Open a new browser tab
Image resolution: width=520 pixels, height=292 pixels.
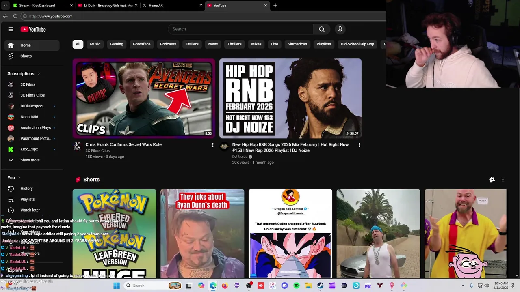pyautogui.click(x=275, y=5)
